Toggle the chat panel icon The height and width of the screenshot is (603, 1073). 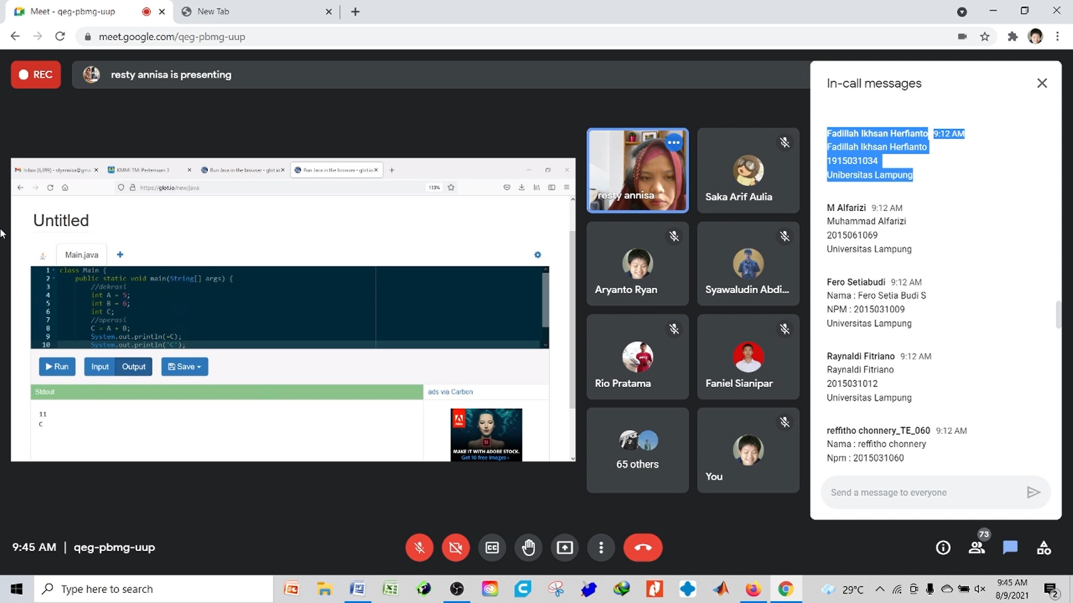1010,548
